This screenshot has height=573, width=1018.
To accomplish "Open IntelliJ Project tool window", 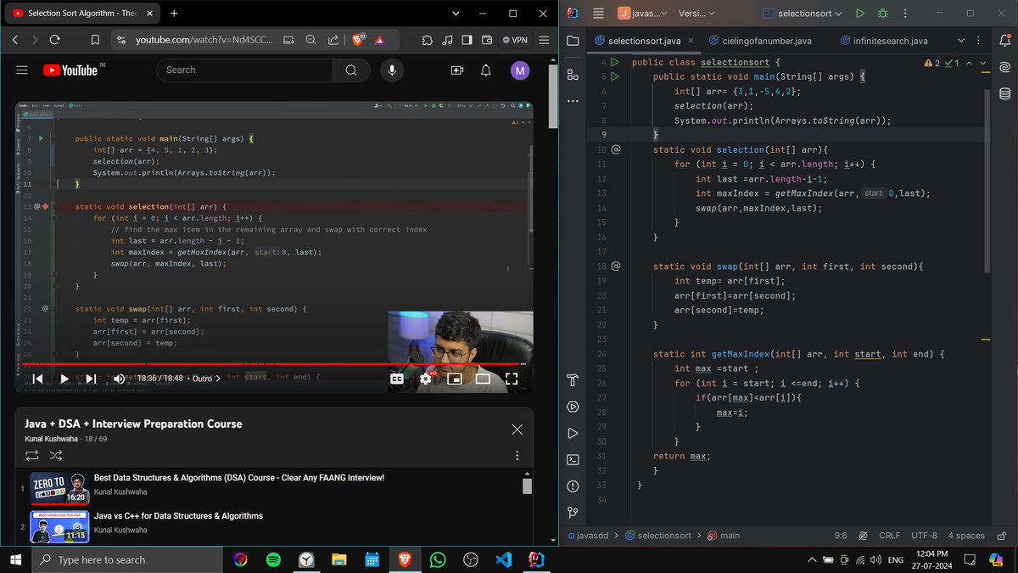I will [x=573, y=41].
